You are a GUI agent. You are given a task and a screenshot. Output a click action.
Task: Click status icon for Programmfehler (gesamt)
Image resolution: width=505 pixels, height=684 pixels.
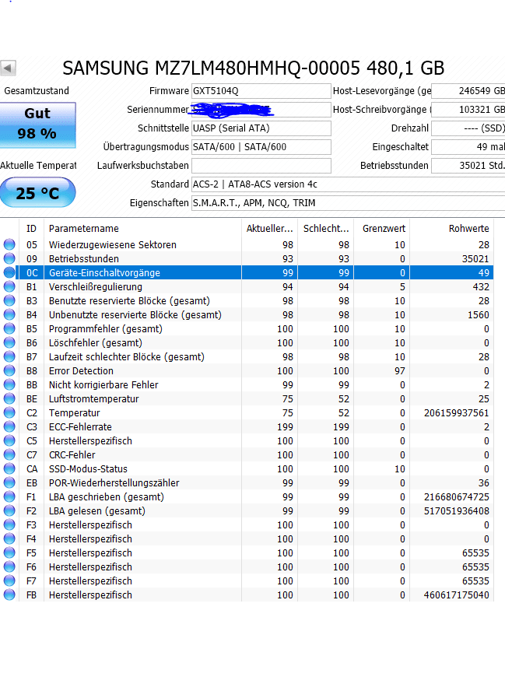point(9,328)
